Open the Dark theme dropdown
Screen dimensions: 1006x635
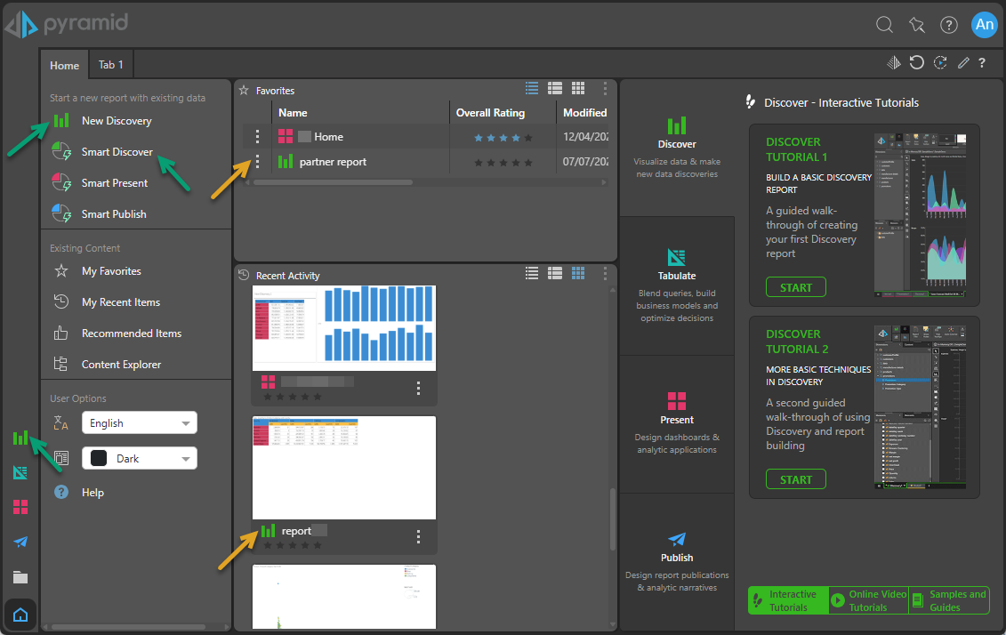coord(140,459)
